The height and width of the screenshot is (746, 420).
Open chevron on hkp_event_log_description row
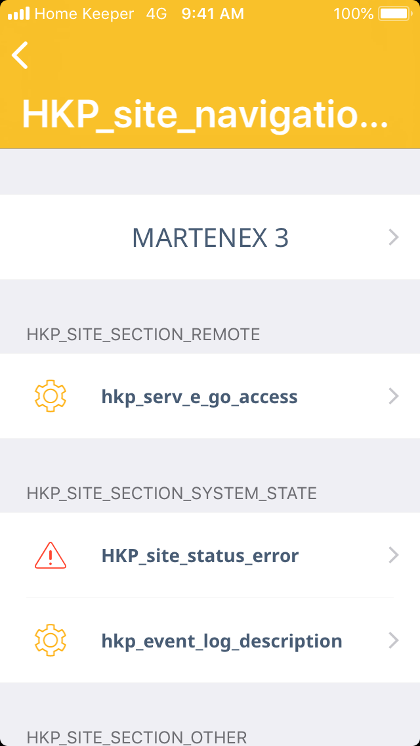click(393, 640)
